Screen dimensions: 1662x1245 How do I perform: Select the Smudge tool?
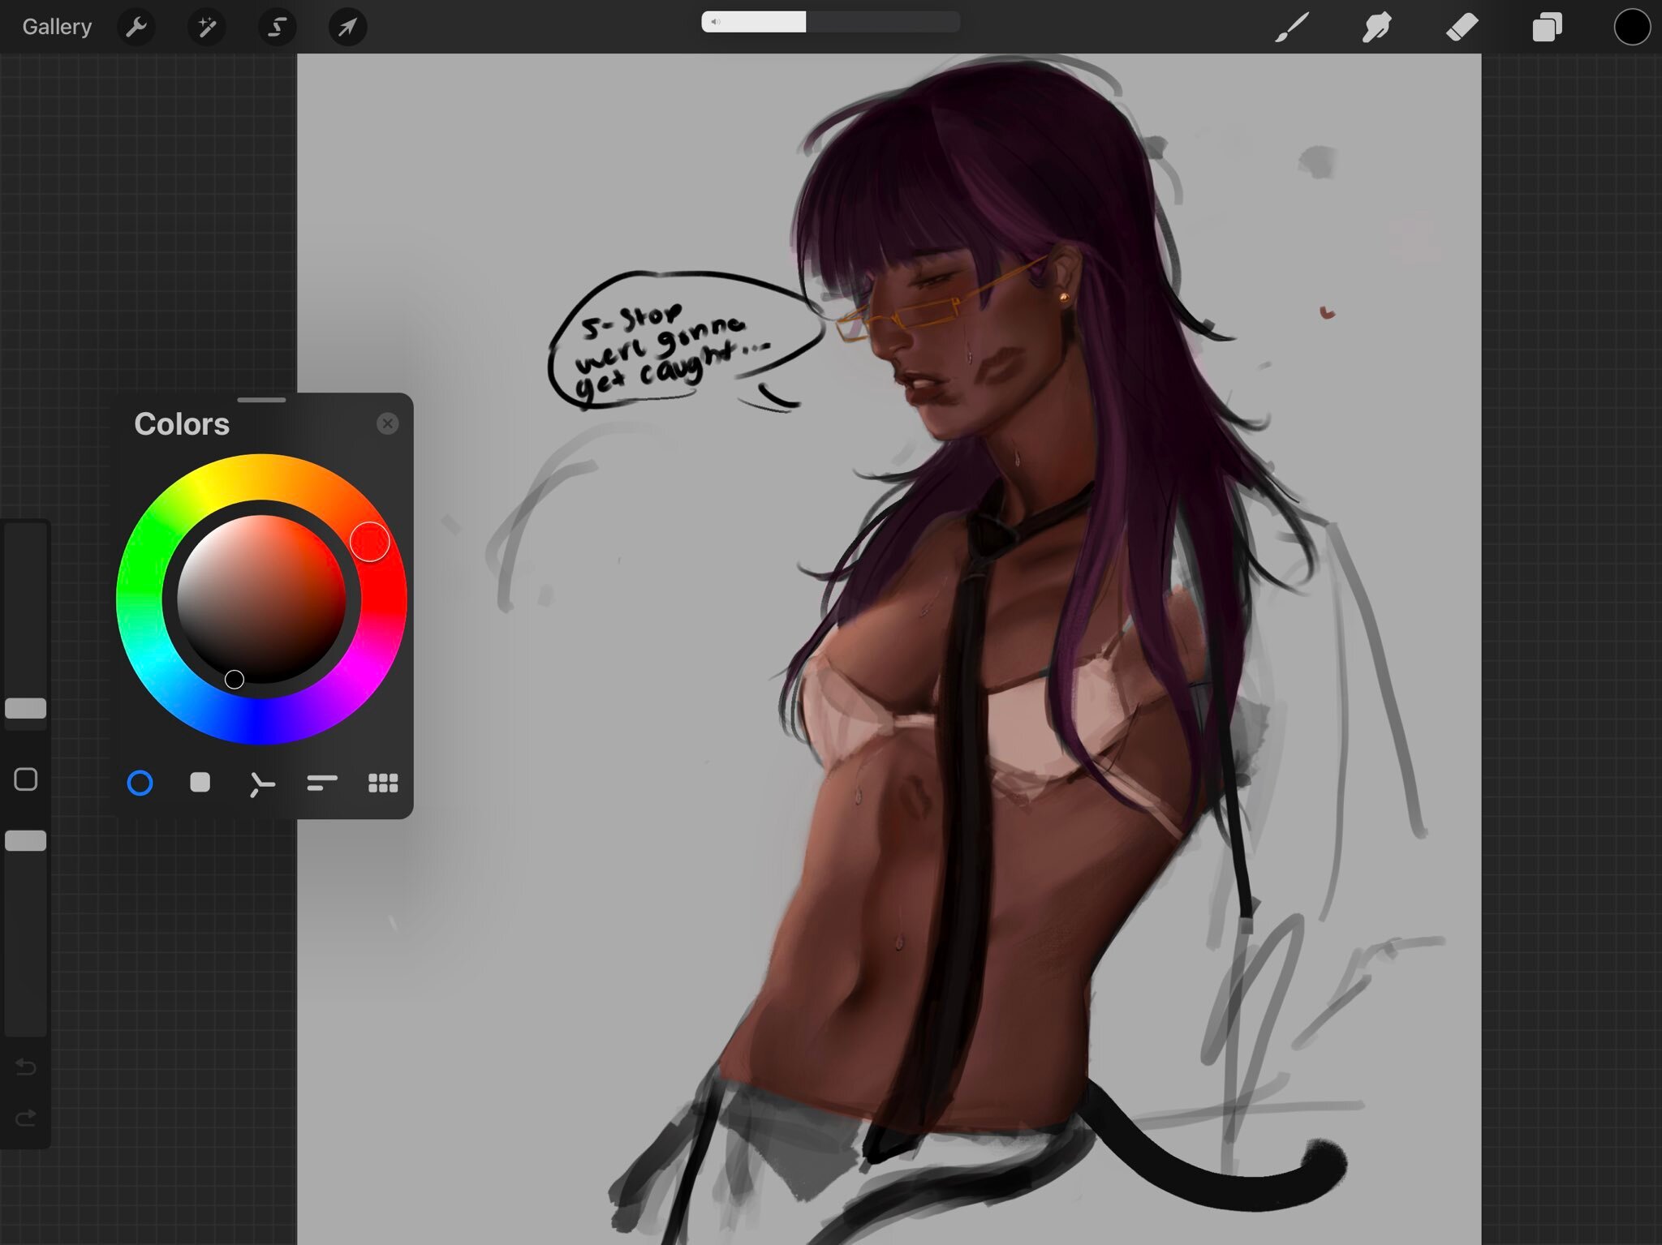click(1377, 27)
